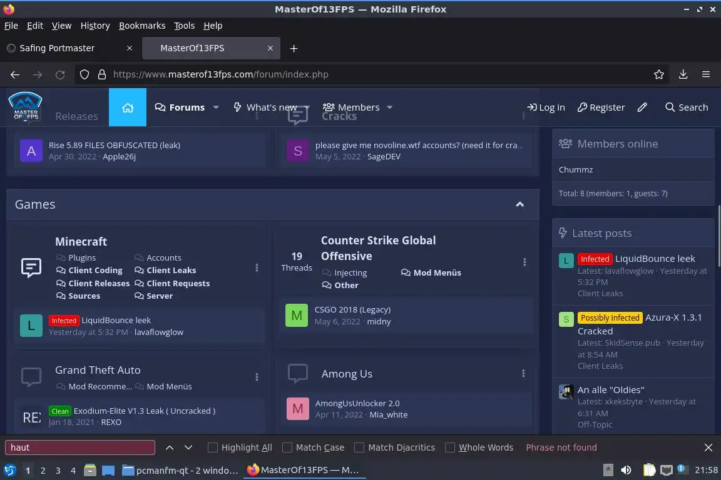The width and height of the screenshot is (721, 480).
Task: Open the Bookmarks menu
Action: coord(142,26)
